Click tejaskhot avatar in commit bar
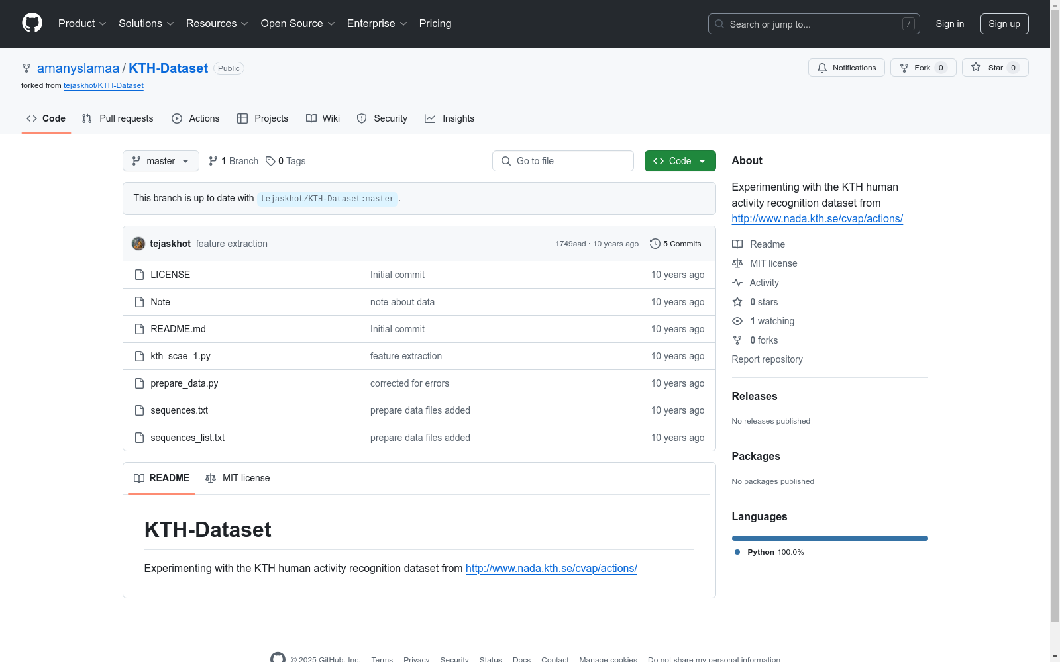This screenshot has width=1060, height=662. (x=138, y=244)
